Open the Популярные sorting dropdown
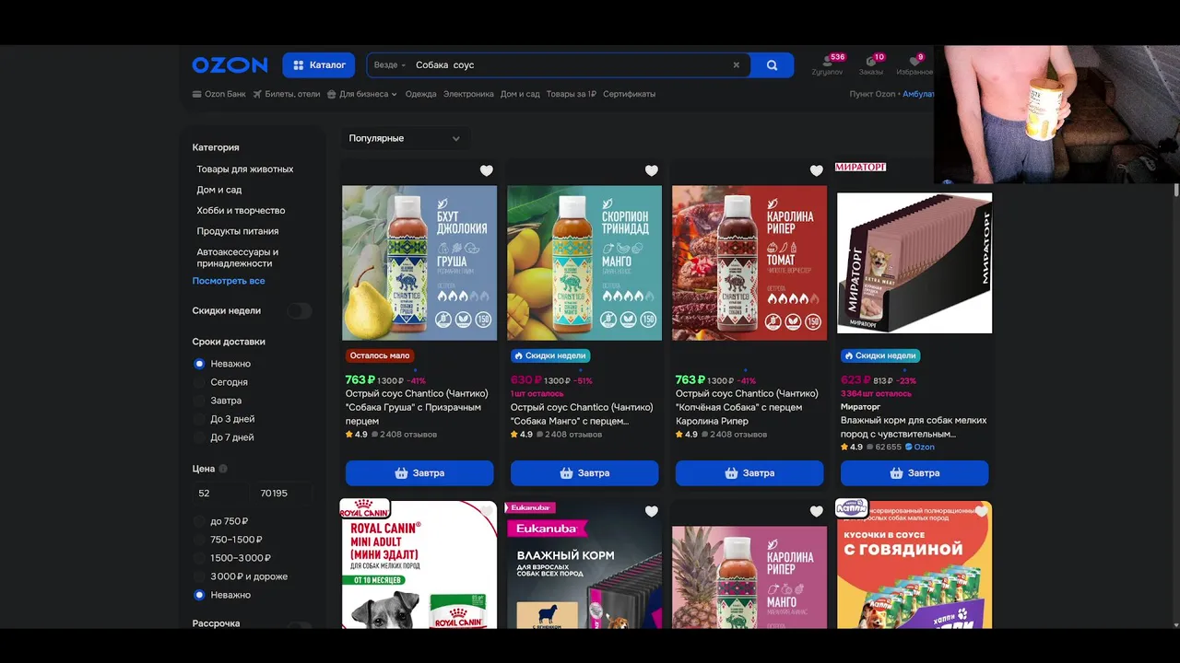 click(404, 138)
